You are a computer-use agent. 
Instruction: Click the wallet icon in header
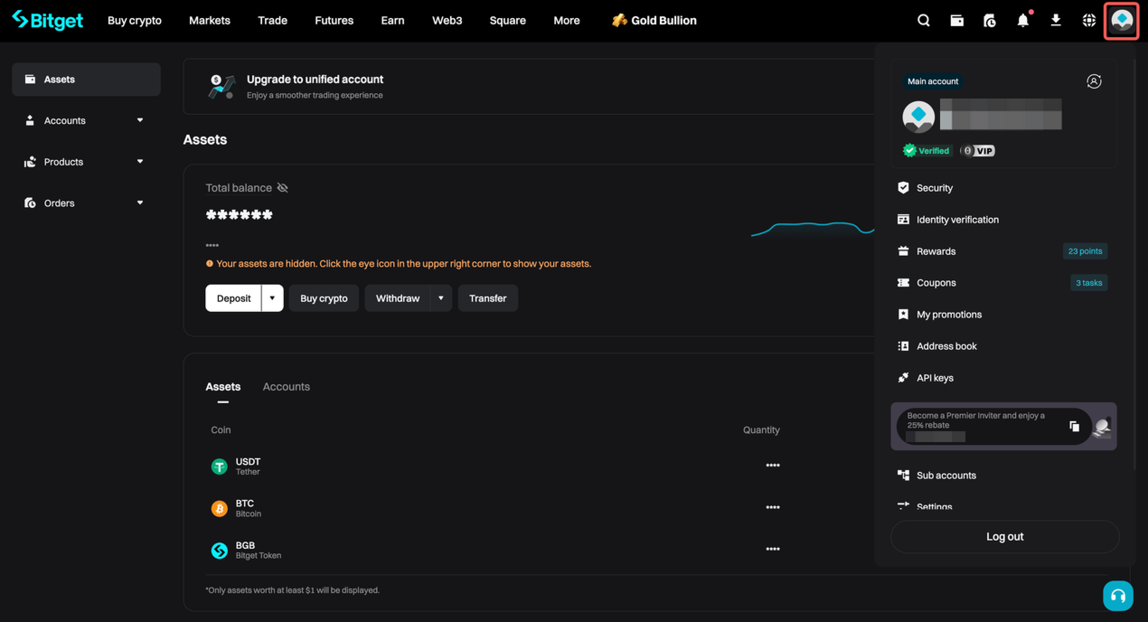pos(956,20)
